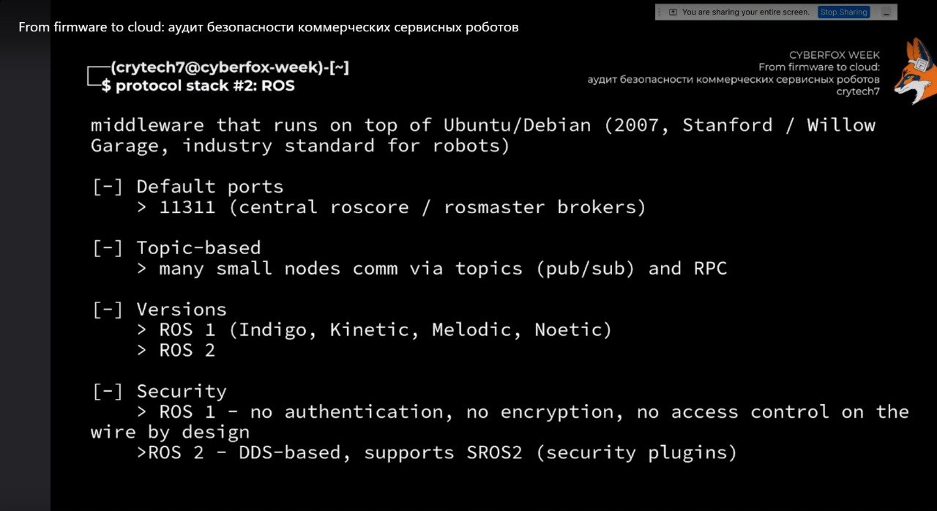Click the "You are sharing your entire screen" text
Image resolution: width=937 pixels, height=511 pixels.
pyautogui.click(x=745, y=12)
